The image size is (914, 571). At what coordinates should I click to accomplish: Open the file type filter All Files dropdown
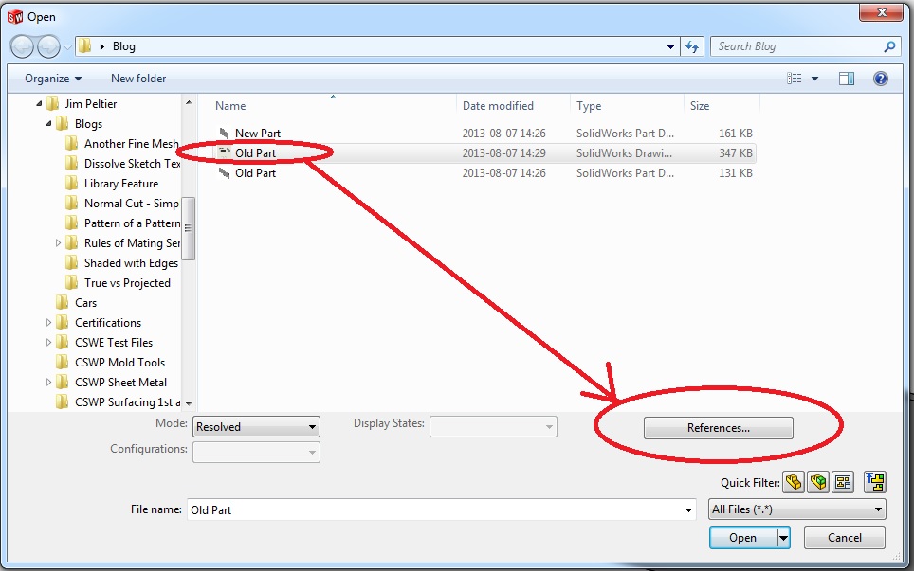point(796,509)
